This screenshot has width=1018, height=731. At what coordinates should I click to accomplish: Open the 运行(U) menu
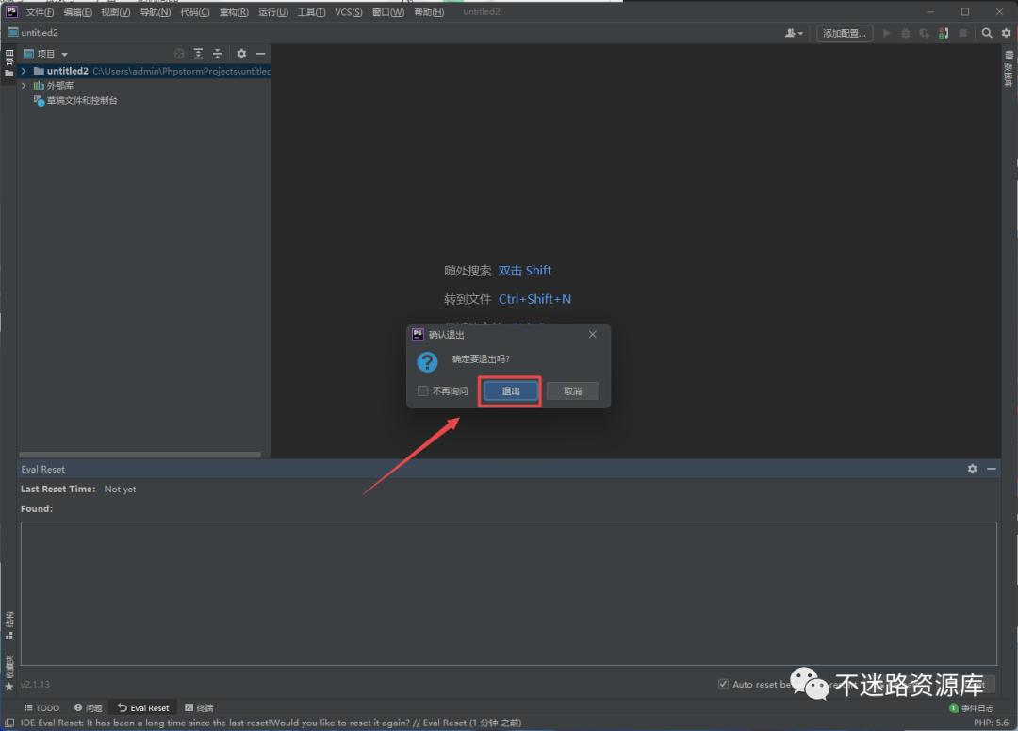[272, 12]
